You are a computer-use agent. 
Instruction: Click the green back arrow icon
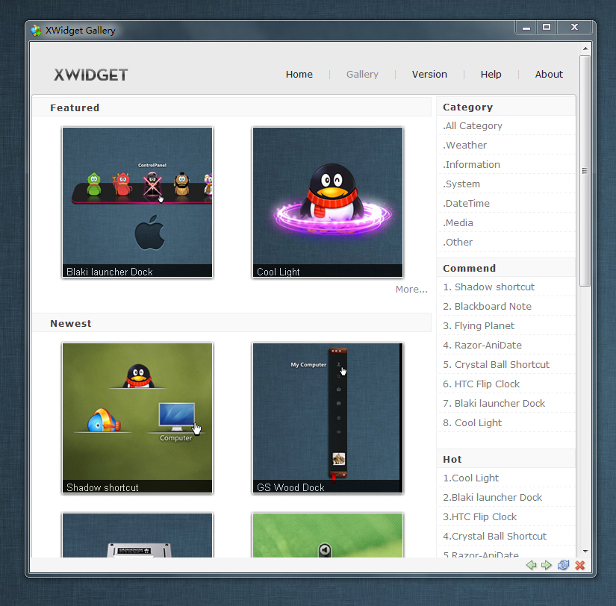tap(531, 565)
